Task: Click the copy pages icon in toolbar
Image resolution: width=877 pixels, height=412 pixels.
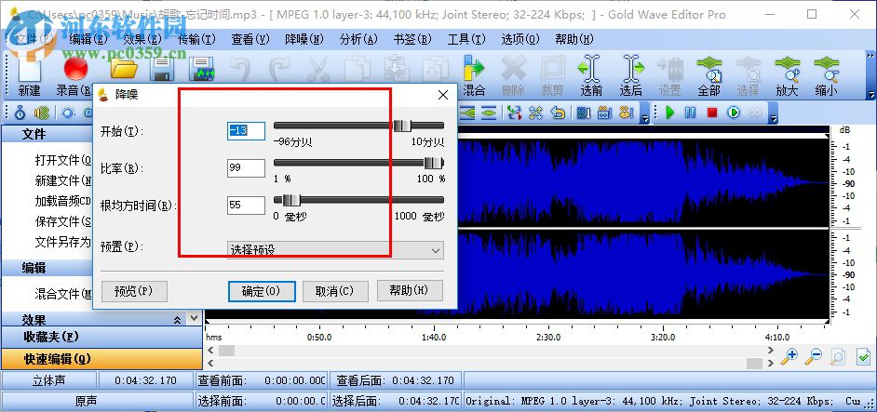Action: coord(358,70)
